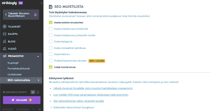This screenshot has width=211, height=111.
Task: Click 'Tule löydetyksi hakukoneessa' heading
Action: [68, 12]
